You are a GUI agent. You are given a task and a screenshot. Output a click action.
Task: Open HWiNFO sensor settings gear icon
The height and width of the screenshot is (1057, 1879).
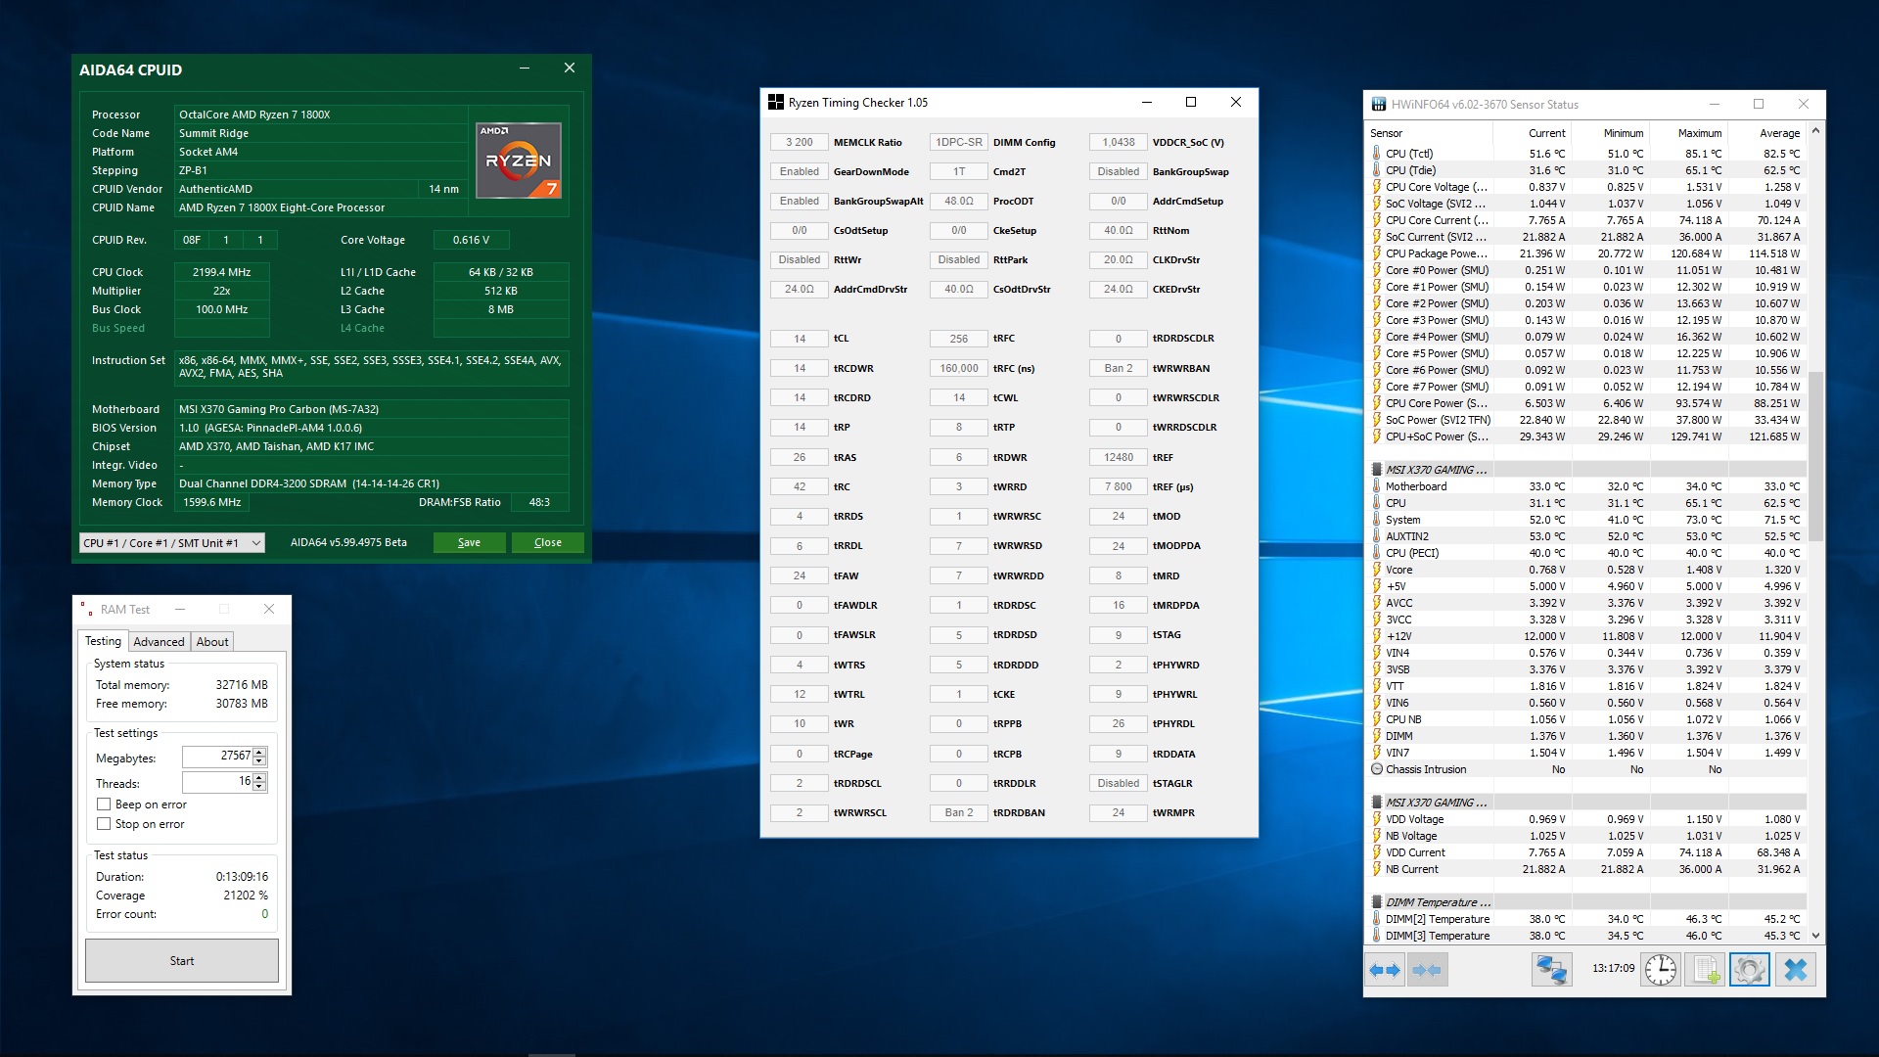[1750, 970]
